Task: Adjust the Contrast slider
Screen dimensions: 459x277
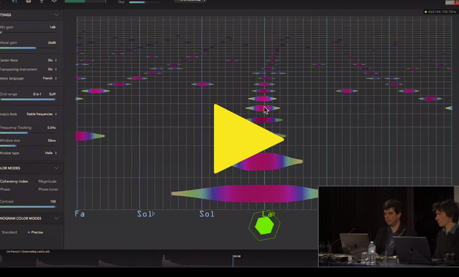Action: [29, 207]
